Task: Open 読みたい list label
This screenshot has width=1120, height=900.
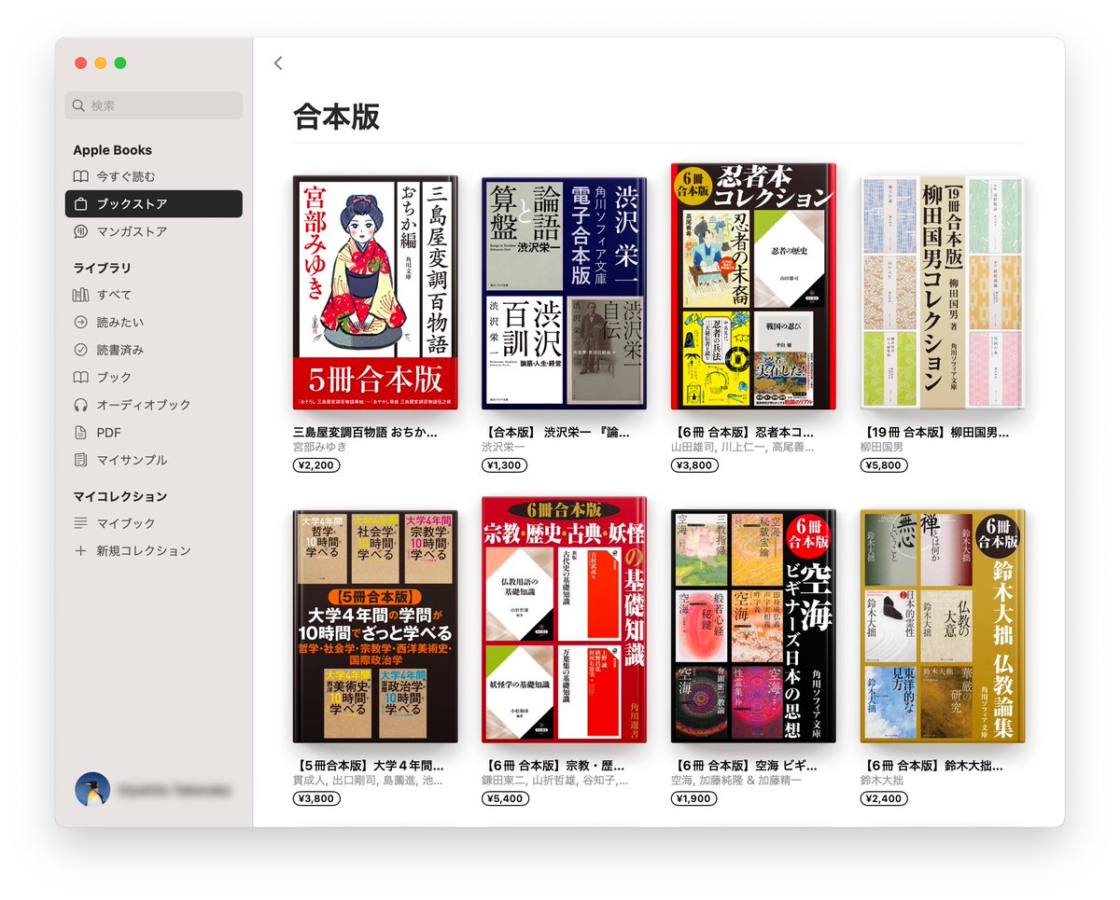Action: (x=120, y=323)
